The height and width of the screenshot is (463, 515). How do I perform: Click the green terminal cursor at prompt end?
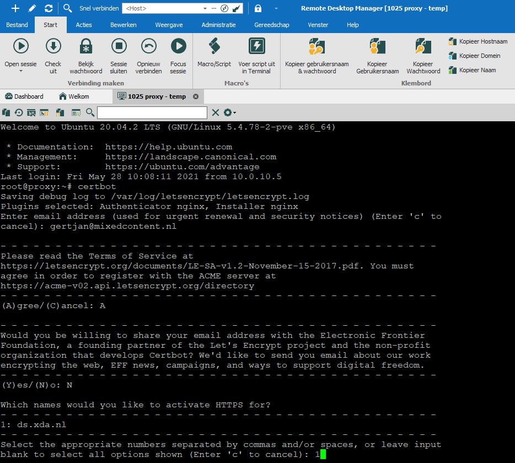tap(323, 455)
